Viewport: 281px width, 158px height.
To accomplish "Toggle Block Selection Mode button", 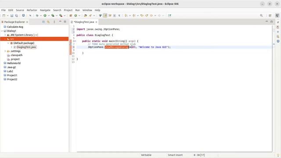I will pos(115,16).
